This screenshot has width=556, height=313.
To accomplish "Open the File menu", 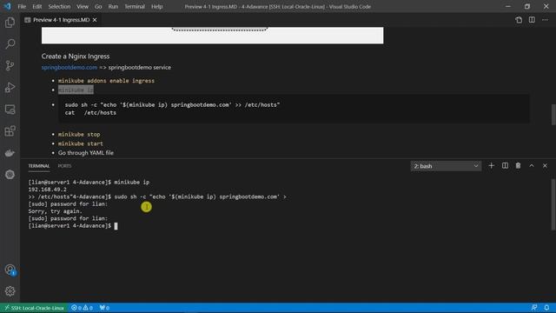I will click(x=22, y=6).
